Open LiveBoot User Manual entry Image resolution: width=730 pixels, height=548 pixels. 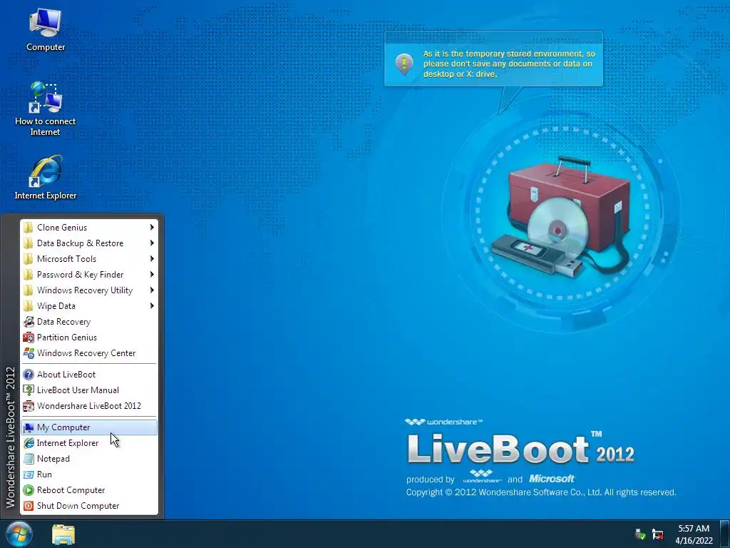[x=89, y=390]
